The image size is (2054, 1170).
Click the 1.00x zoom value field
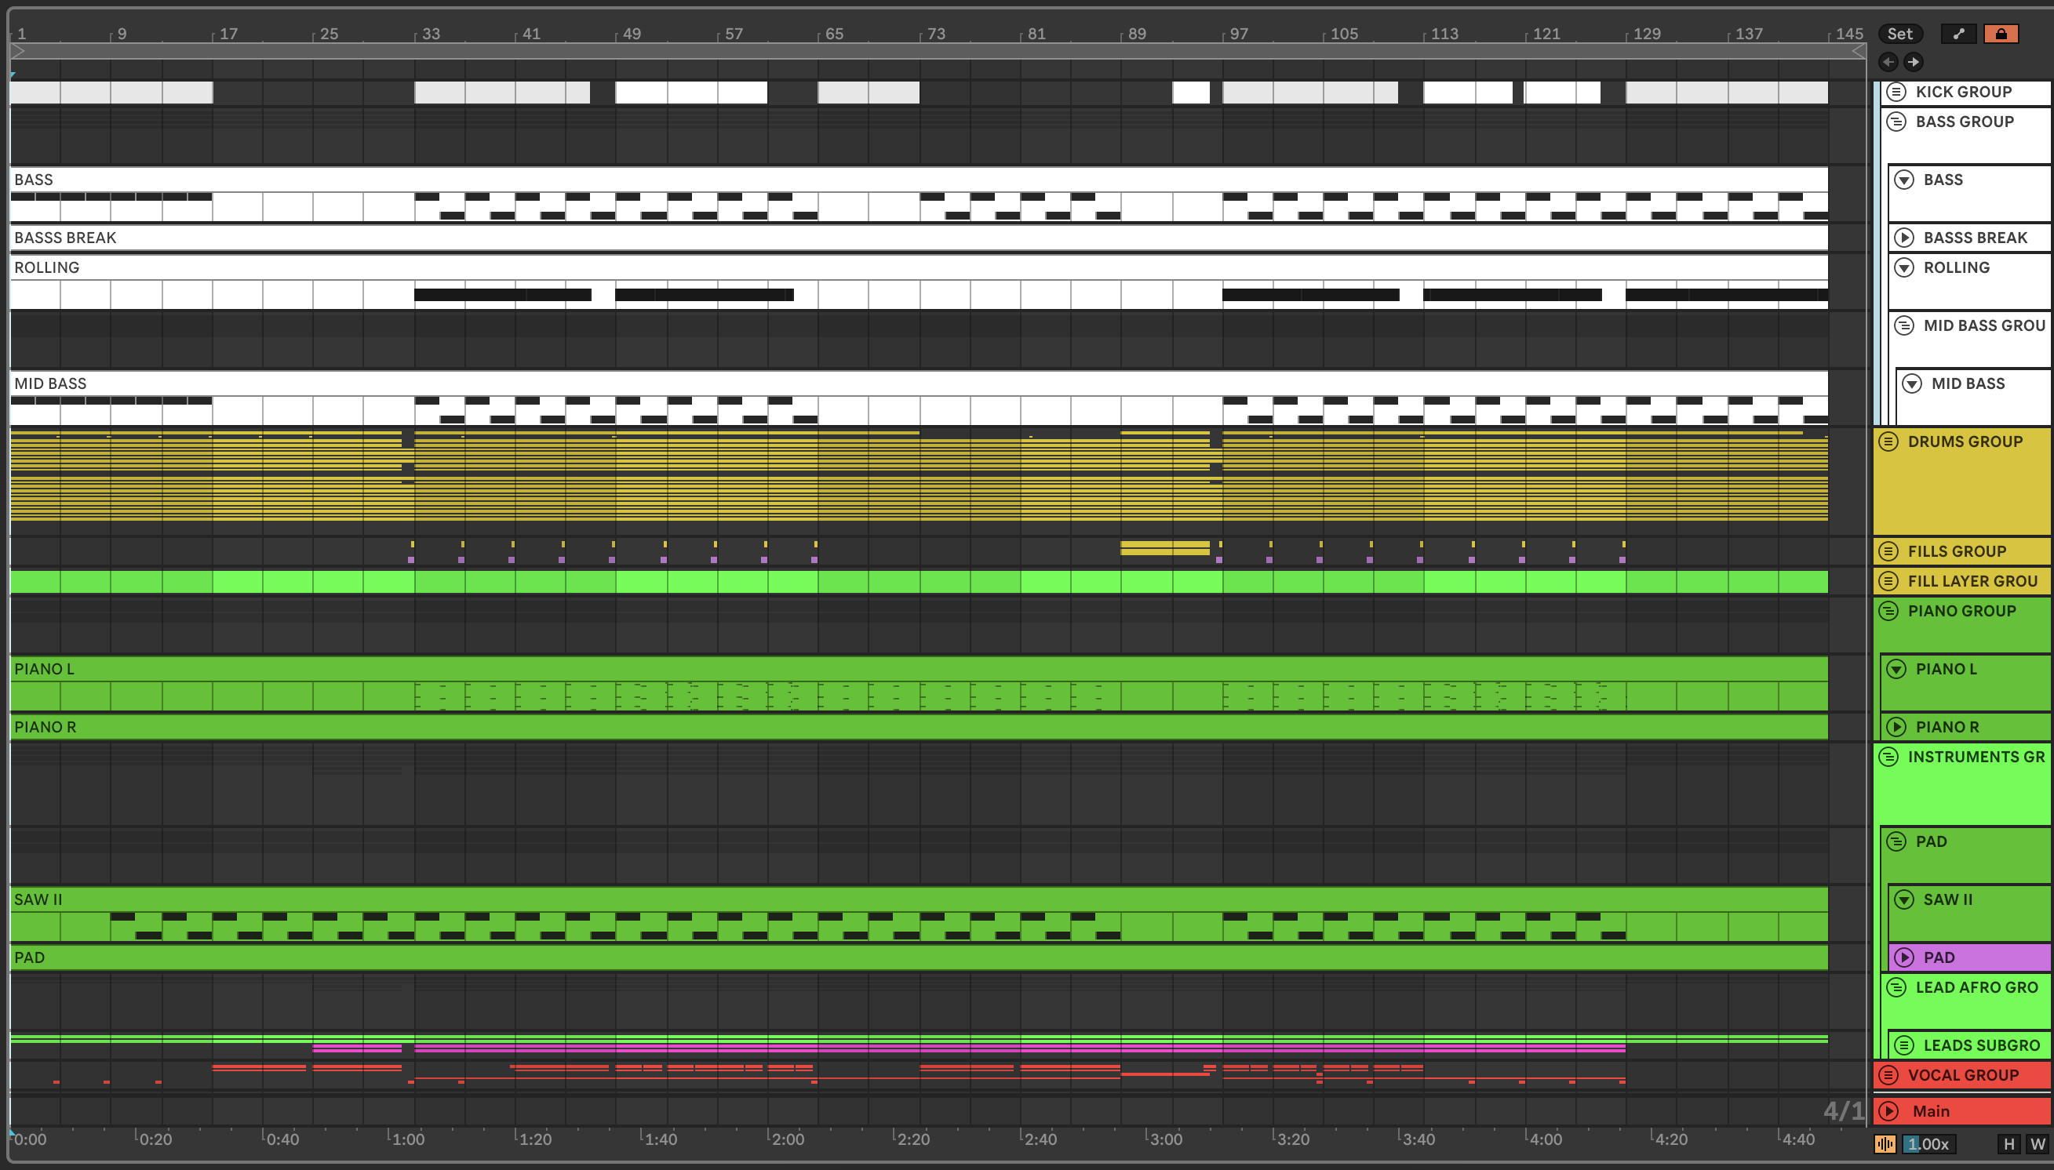(x=1929, y=1143)
